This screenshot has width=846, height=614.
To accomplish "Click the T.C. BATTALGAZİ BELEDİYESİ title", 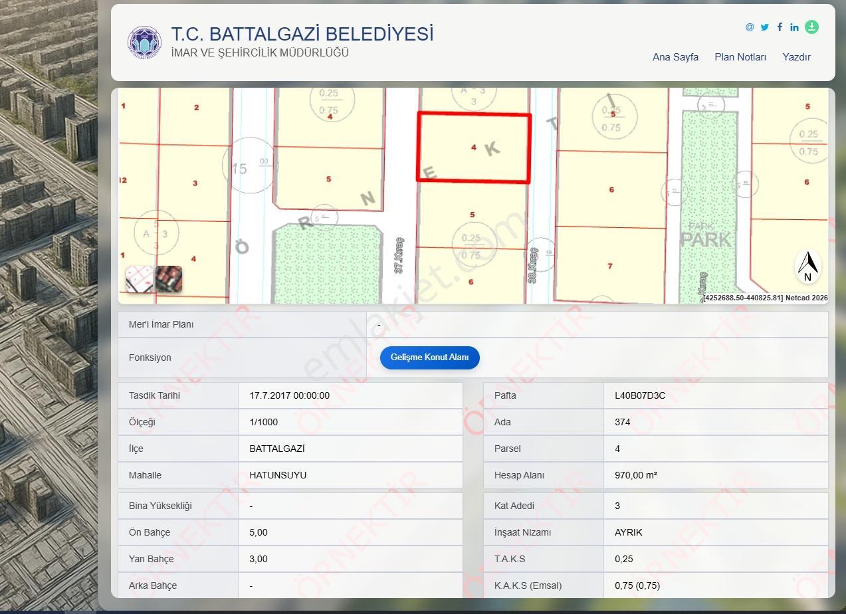I will tap(302, 34).
